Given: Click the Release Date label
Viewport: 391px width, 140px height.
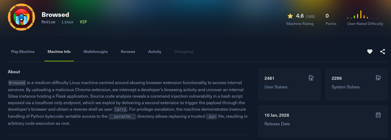Looking at the screenshot, I should point(277,124).
